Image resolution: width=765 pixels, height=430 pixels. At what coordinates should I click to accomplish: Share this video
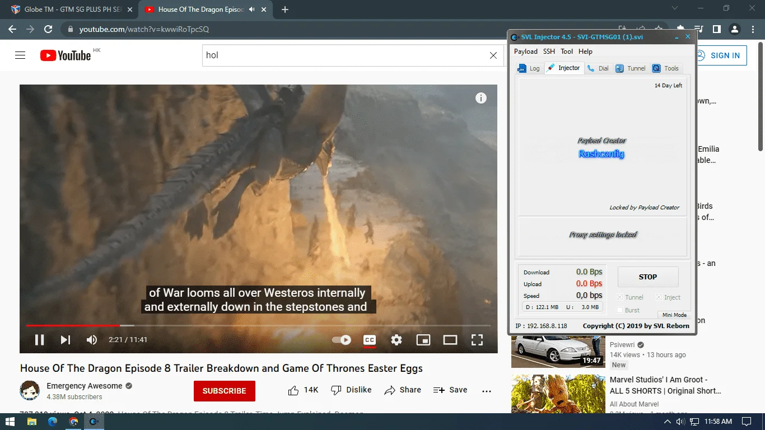click(x=403, y=390)
